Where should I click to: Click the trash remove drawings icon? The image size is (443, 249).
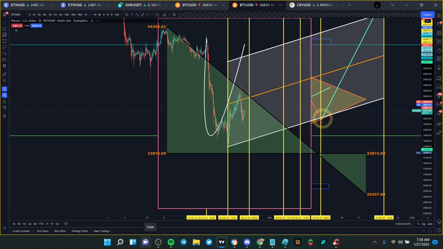click(x=4, y=116)
